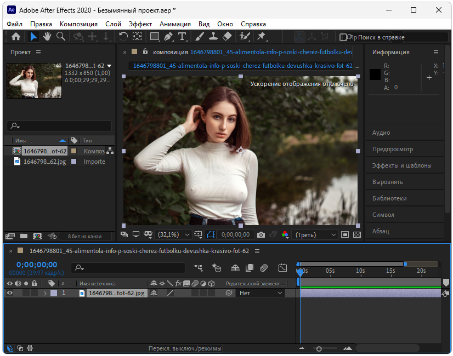The height and width of the screenshot is (356, 453).
Task: Click the current time 0;00;00;00 in timeline
Action: pyautogui.click(x=37, y=265)
